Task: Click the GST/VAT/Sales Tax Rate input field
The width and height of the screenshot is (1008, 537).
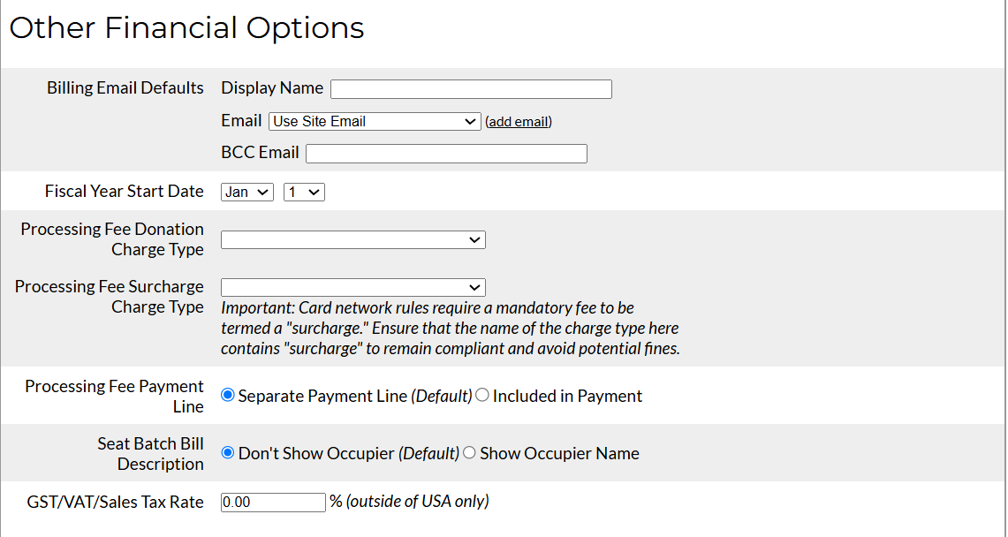Action: coord(273,502)
